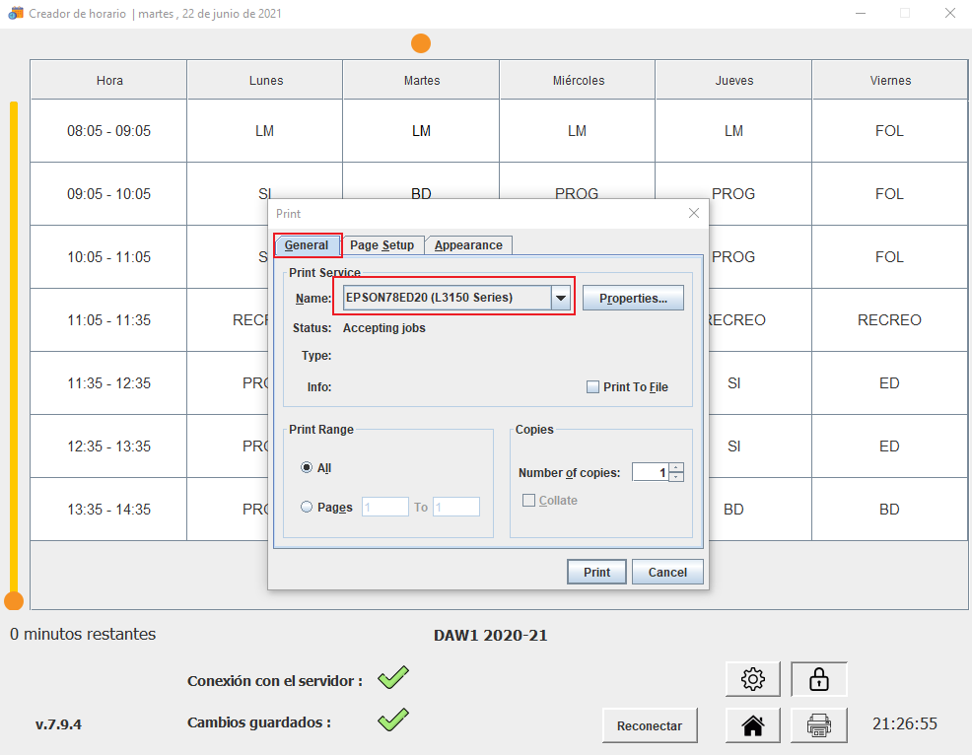The width and height of the screenshot is (972, 755).
Task: Close the Print dialog with X
Action: (x=693, y=213)
